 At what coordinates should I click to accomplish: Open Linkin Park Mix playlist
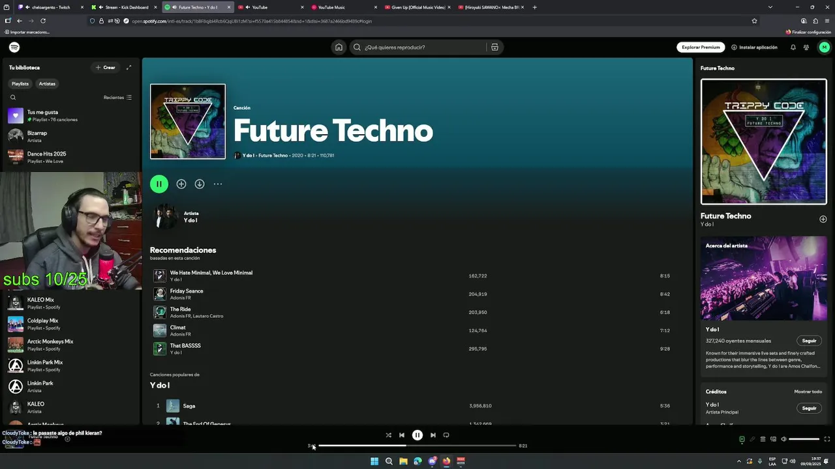[x=70, y=365]
